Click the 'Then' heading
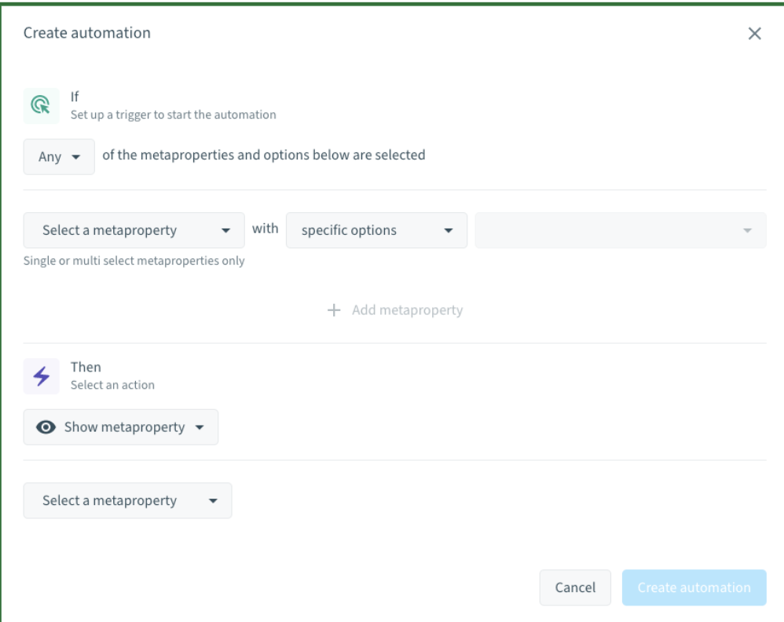Screen dimensions: 784x622 (x=86, y=367)
